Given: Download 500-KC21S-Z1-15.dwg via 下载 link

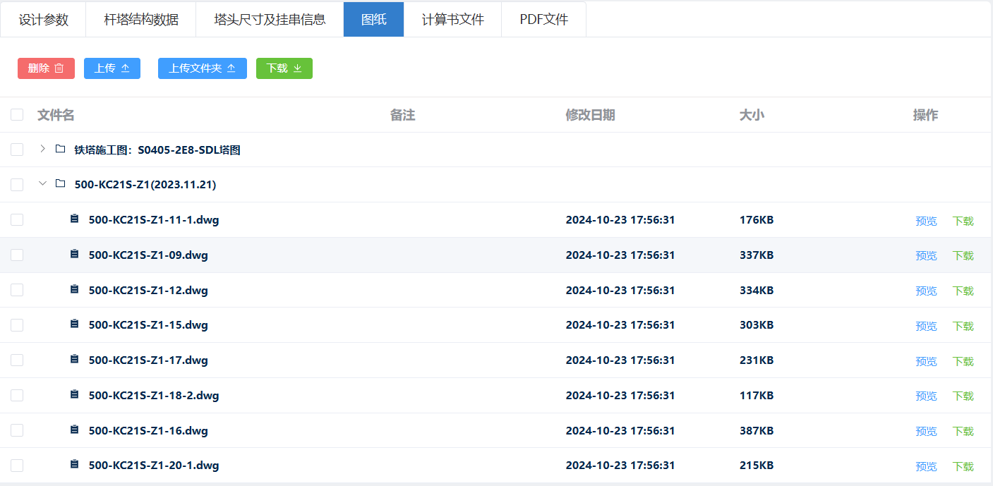Looking at the screenshot, I should (963, 326).
